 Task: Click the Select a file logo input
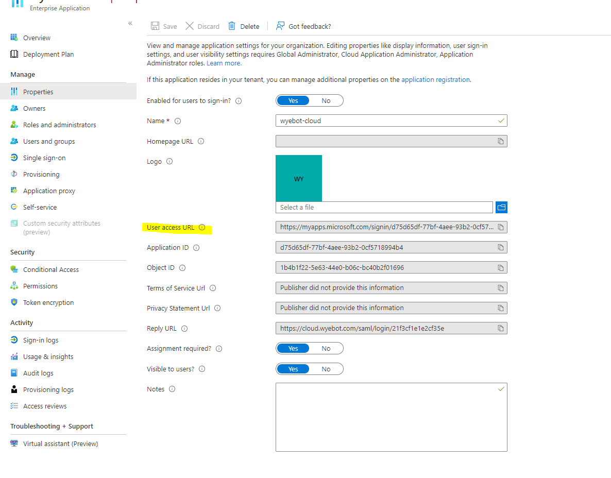click(384, 207)
